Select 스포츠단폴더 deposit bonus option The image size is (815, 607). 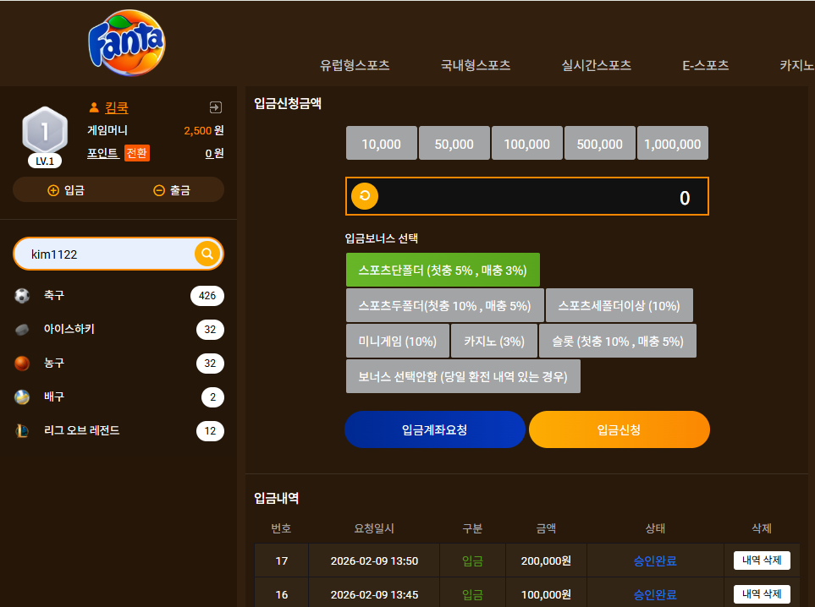pos(443,270)
